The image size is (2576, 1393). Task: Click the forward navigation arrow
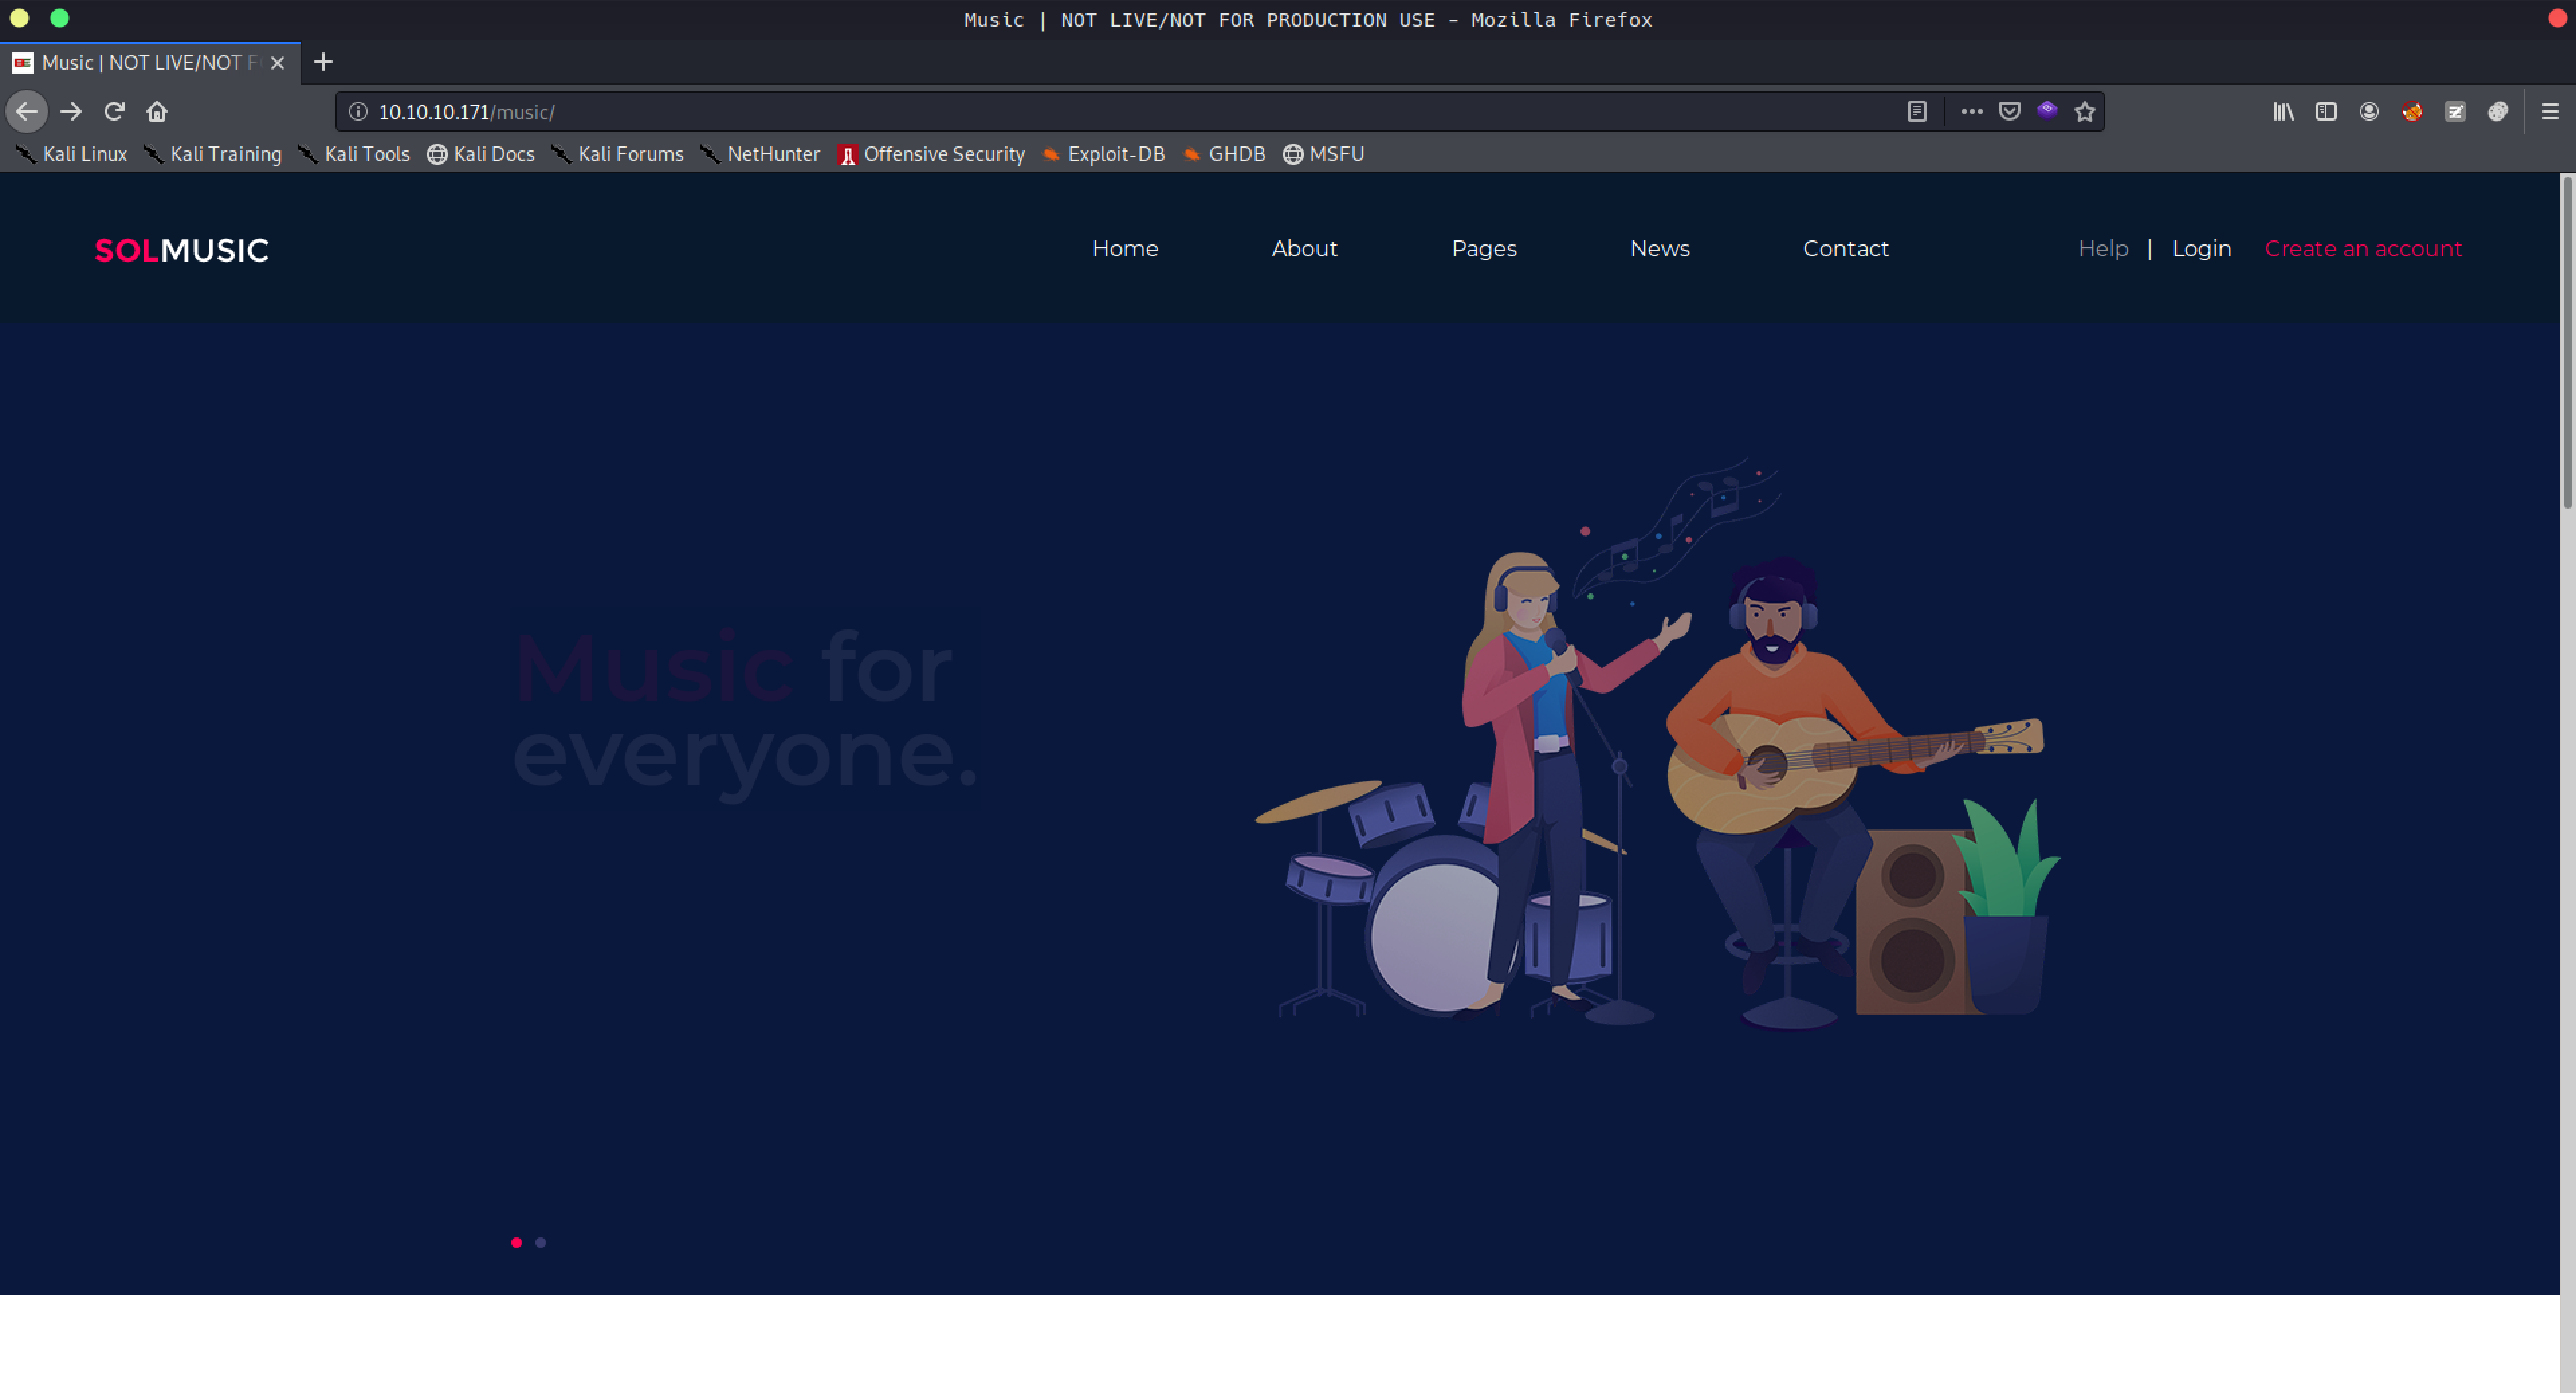pos(71,111)
